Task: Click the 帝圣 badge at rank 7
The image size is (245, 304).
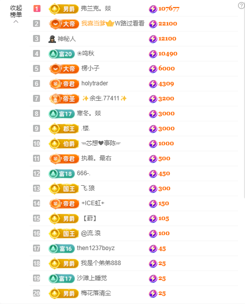Action: click(x=64, y=99)
